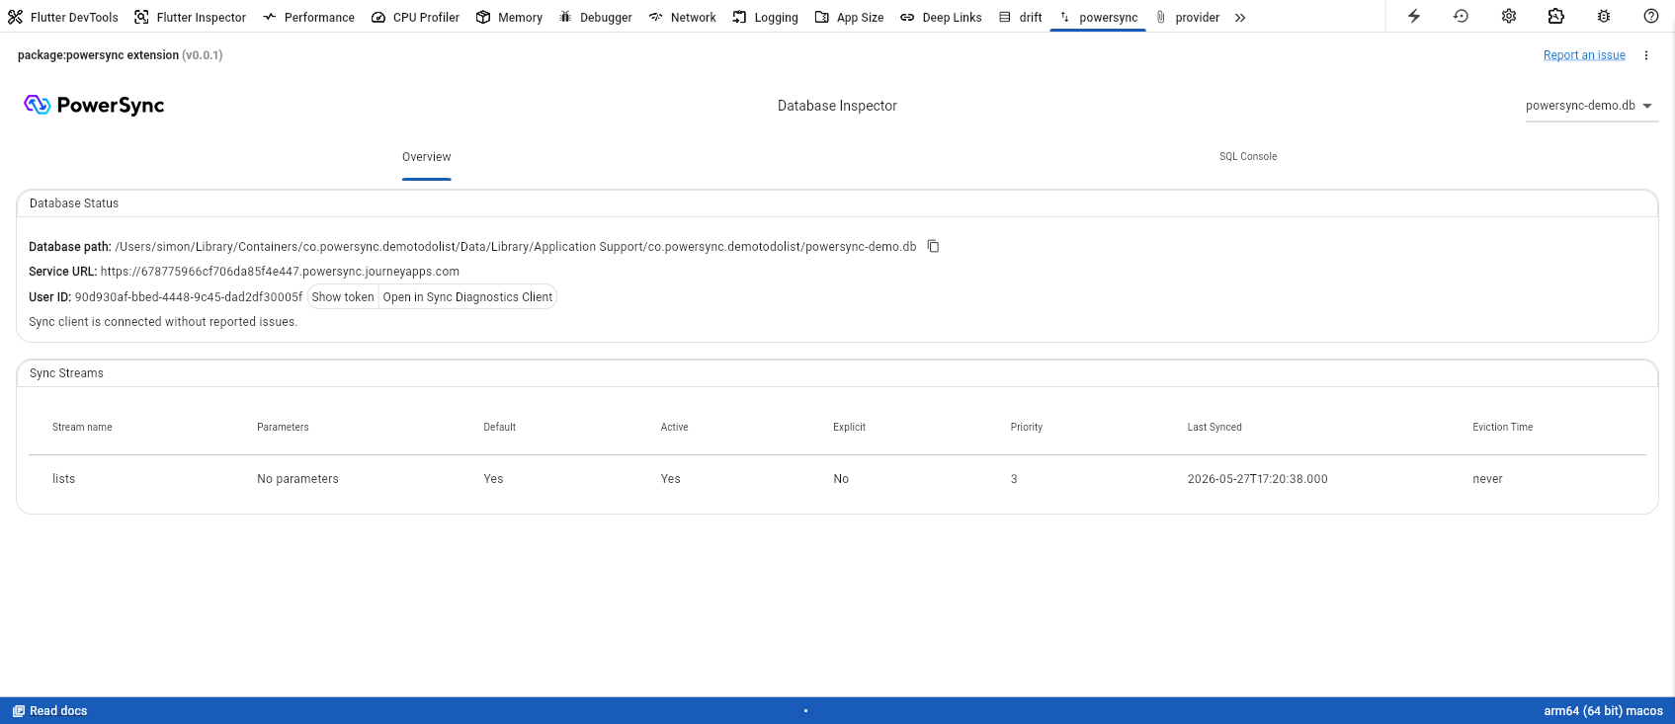Click the Database path value text
Screen dimensions: 1675x724
pos(516,247)
